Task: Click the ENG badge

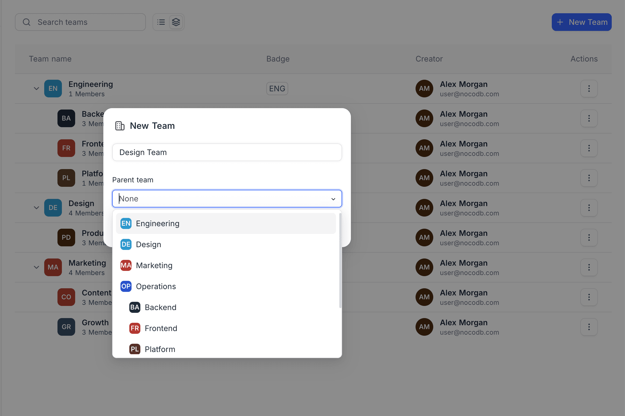Action: tap(277, 89)
